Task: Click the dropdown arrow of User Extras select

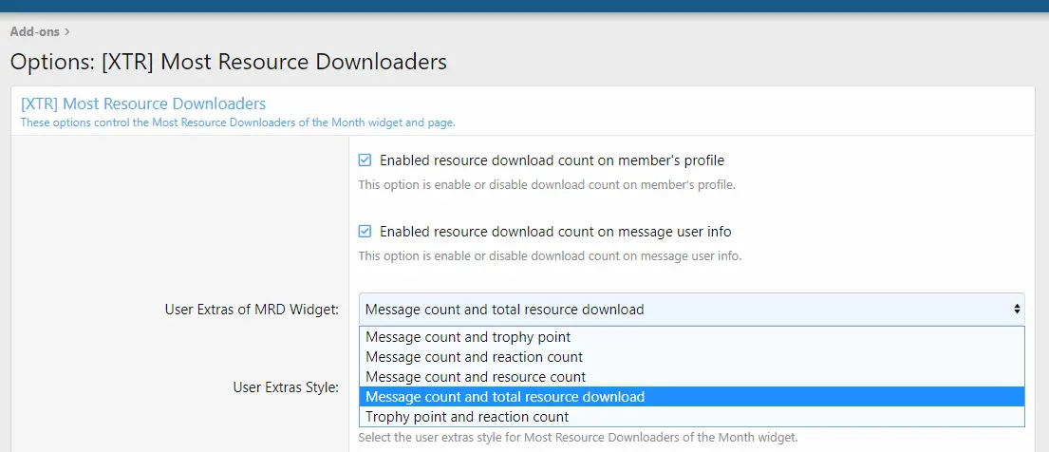Action: pyautogui.click(x=1017, y=310)
